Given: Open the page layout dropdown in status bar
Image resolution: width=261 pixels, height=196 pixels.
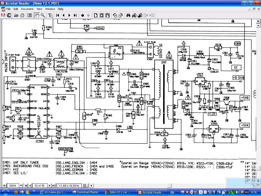Looking at the screenshot, I should pyautogui.click(x=85, y=186).
